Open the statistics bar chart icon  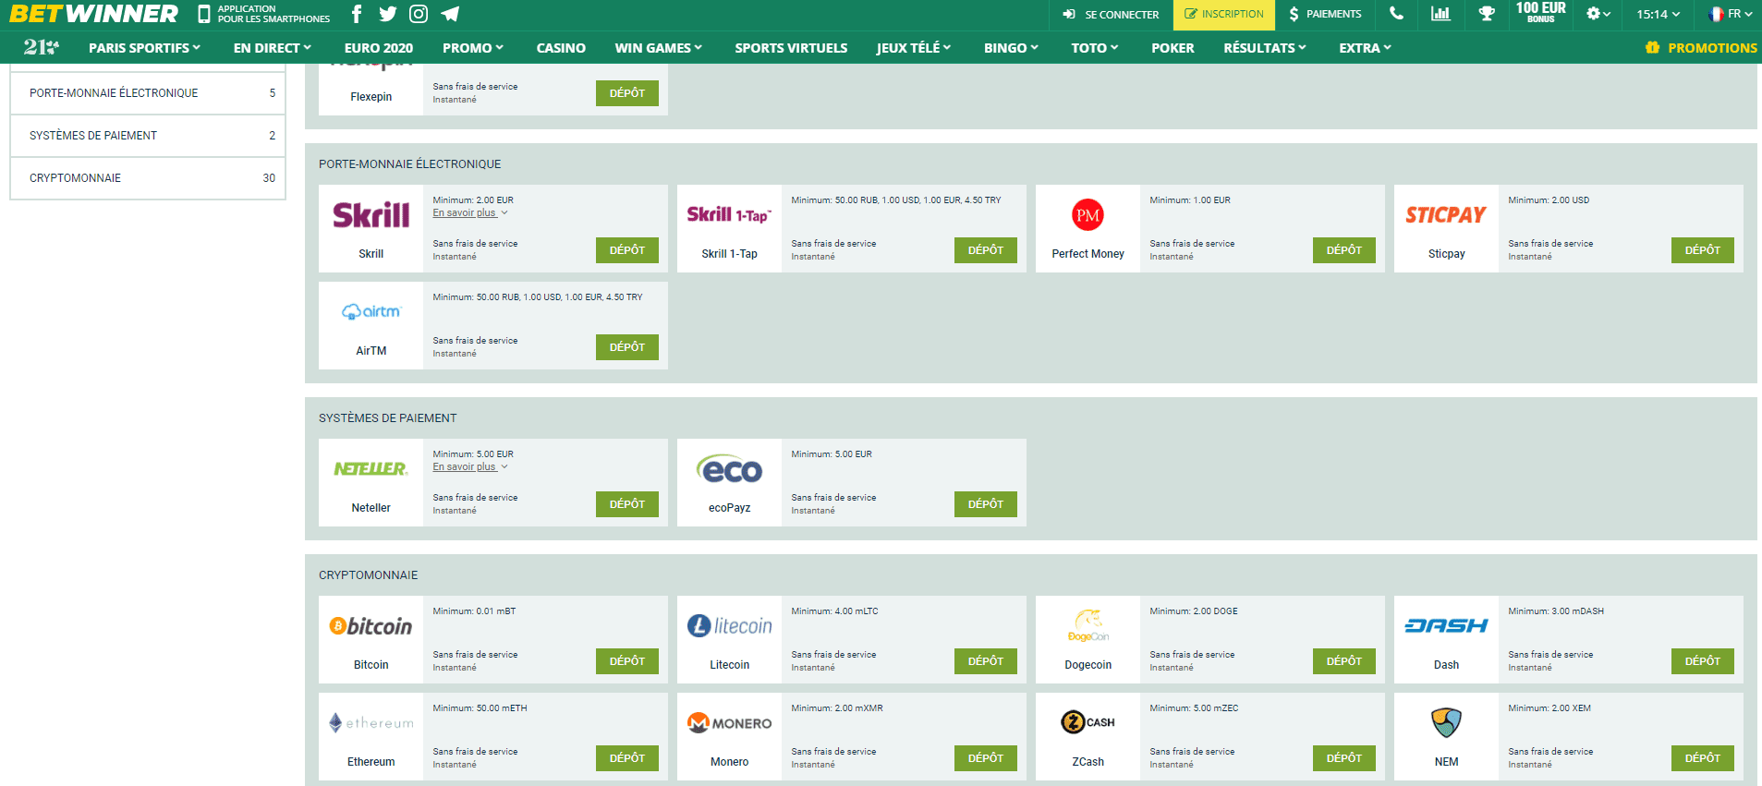point(1440,14)
